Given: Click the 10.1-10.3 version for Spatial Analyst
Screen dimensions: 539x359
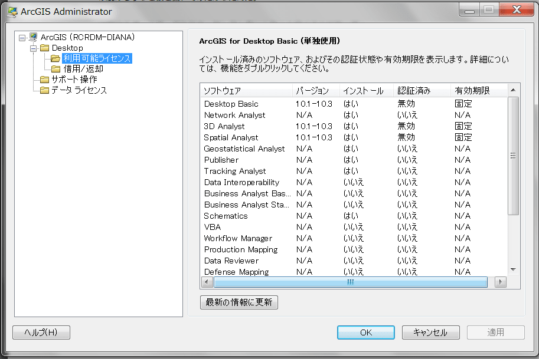Looking at the screenshot, I should [314, 137].
